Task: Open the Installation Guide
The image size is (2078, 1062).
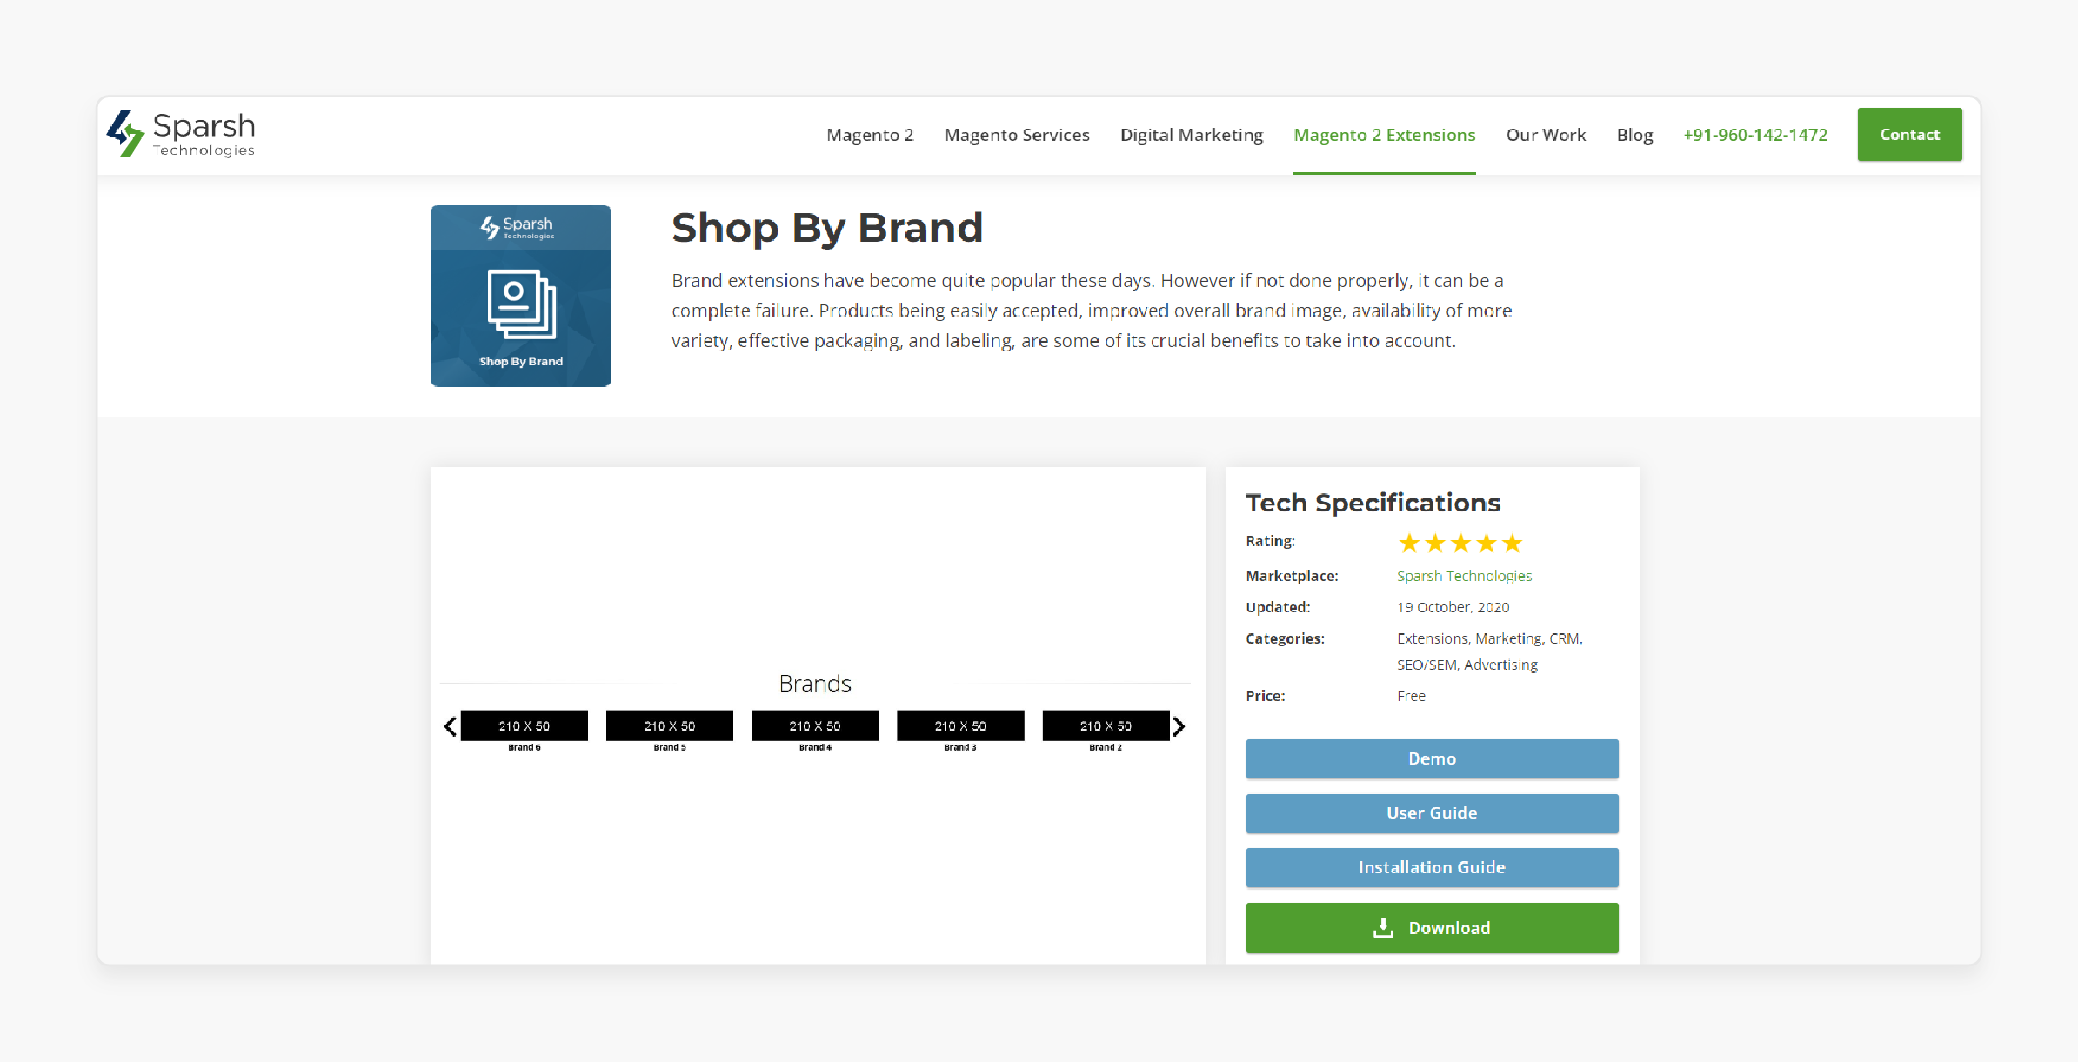Action: click(1432, 867)
